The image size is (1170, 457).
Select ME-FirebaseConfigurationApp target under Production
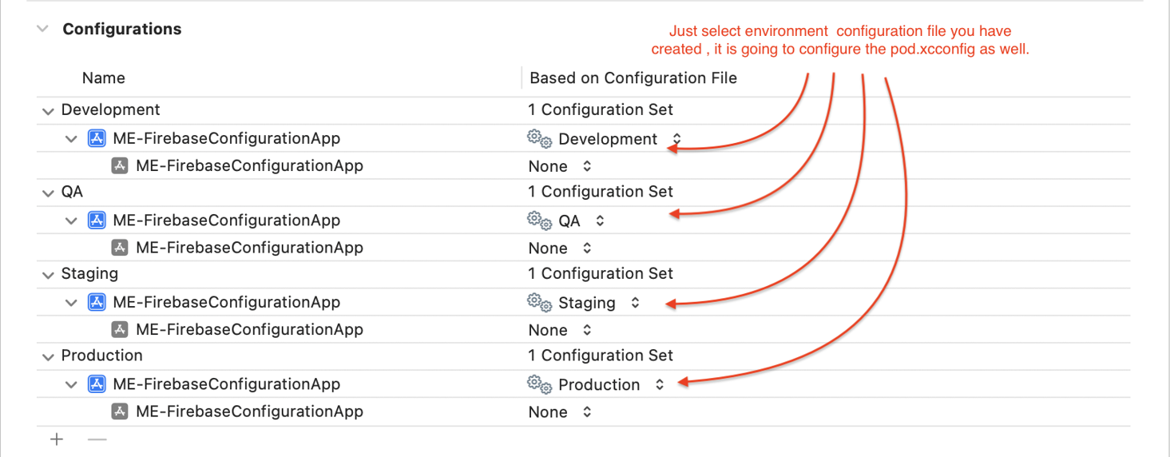[x=249, y=411]
